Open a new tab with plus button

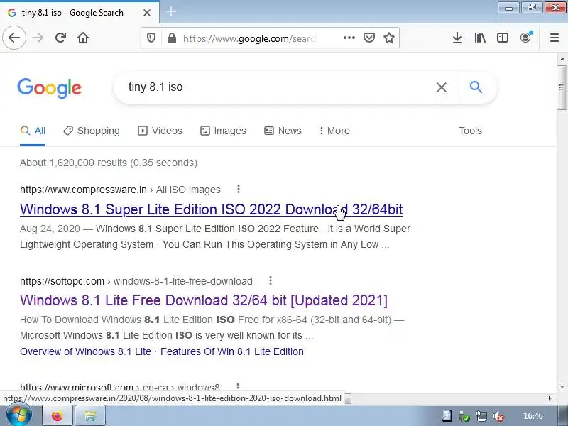pyautogui.click(x=171, y=12)
